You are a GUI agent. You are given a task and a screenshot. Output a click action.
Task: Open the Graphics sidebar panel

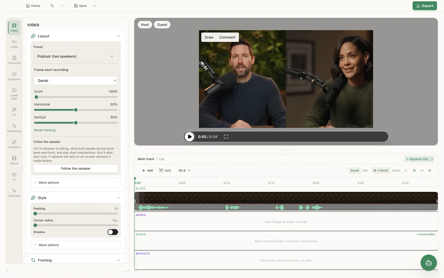14,144
